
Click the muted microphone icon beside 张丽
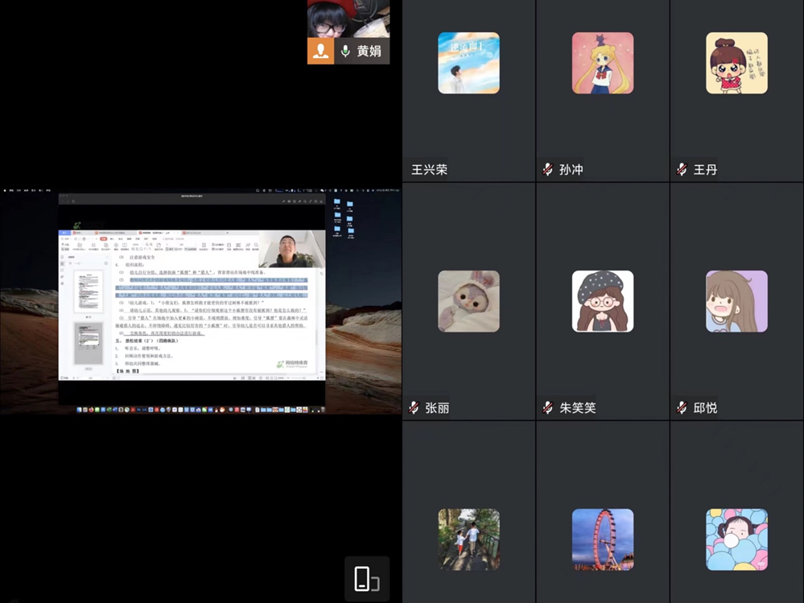tap(414, 407)
